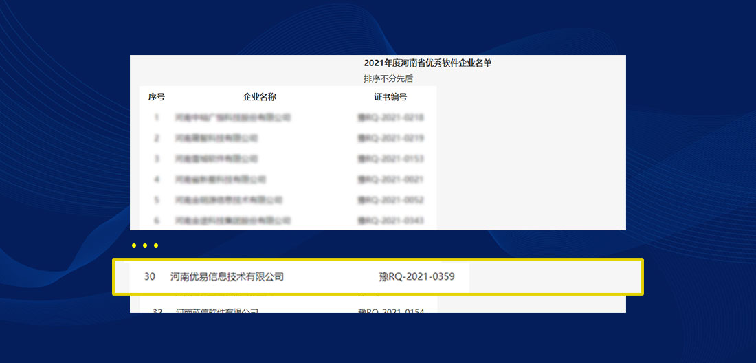Click the blurred company name in row 5
The image size is (756, 363).
click(229, 200)
